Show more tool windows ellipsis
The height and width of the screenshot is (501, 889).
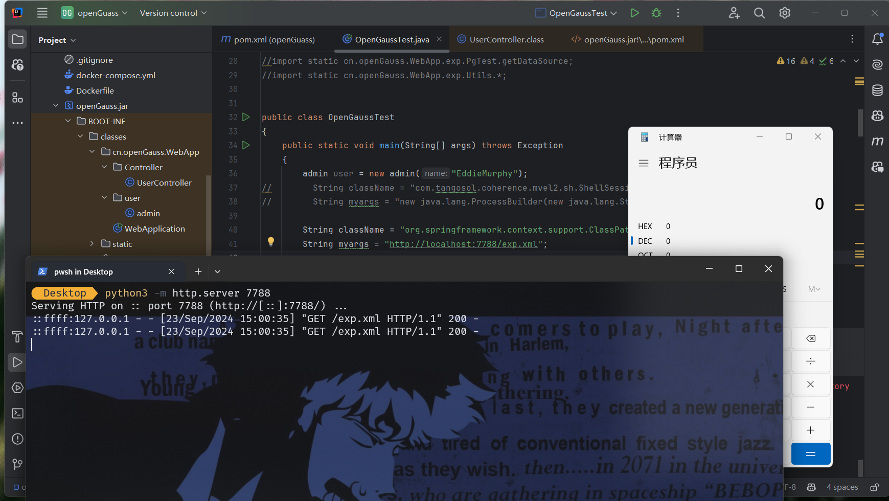click(x=17, y=123)
